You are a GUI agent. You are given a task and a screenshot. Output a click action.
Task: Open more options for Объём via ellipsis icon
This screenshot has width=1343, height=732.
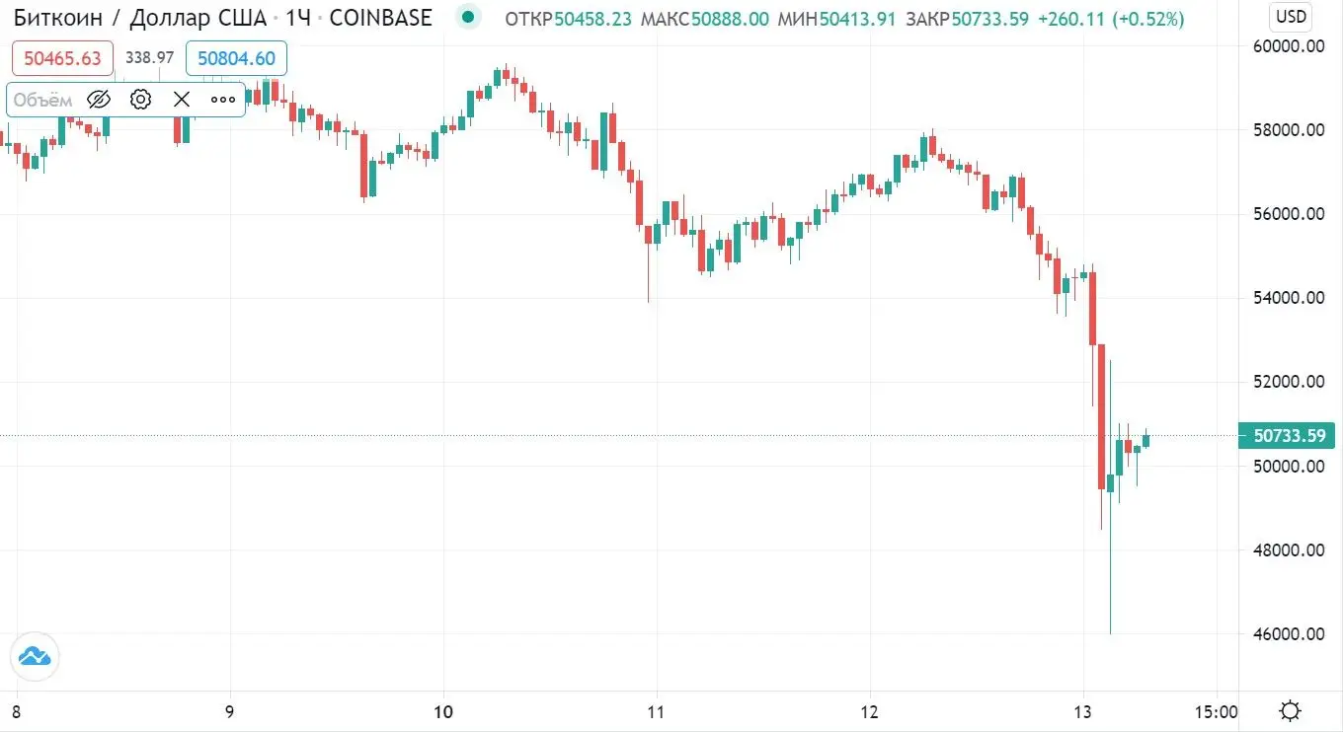pos(222,99)
